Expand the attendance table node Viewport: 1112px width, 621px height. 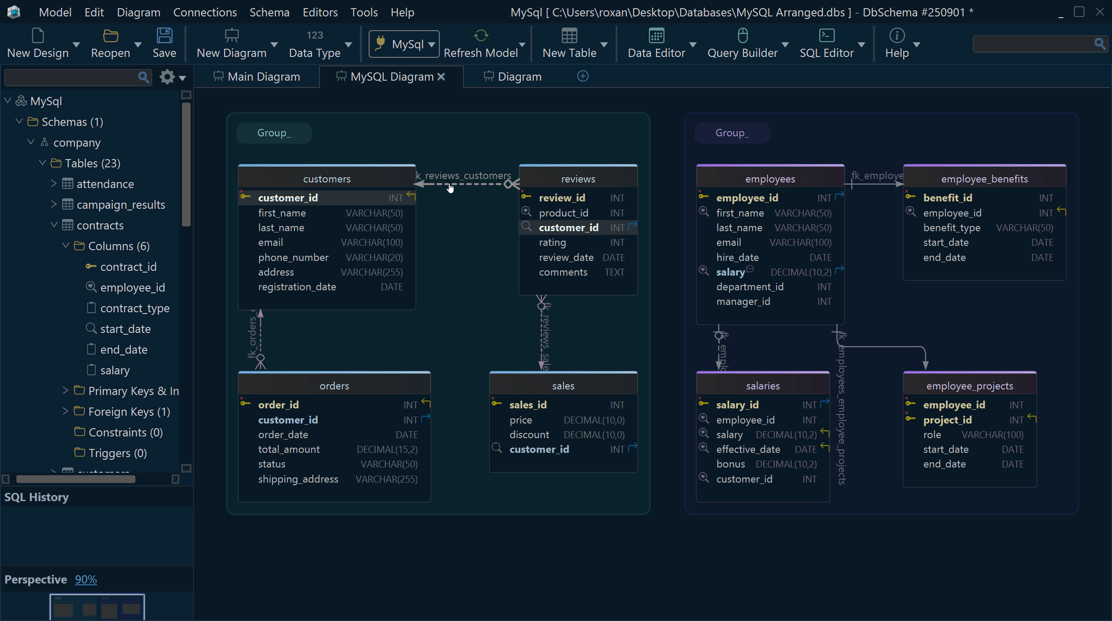click(54, 184)
